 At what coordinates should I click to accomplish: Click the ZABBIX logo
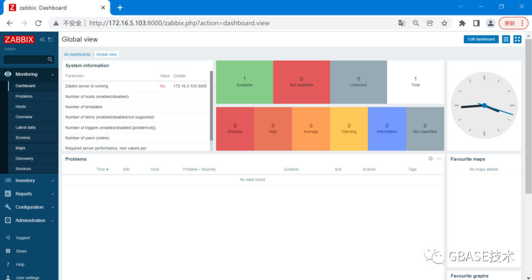19,39
